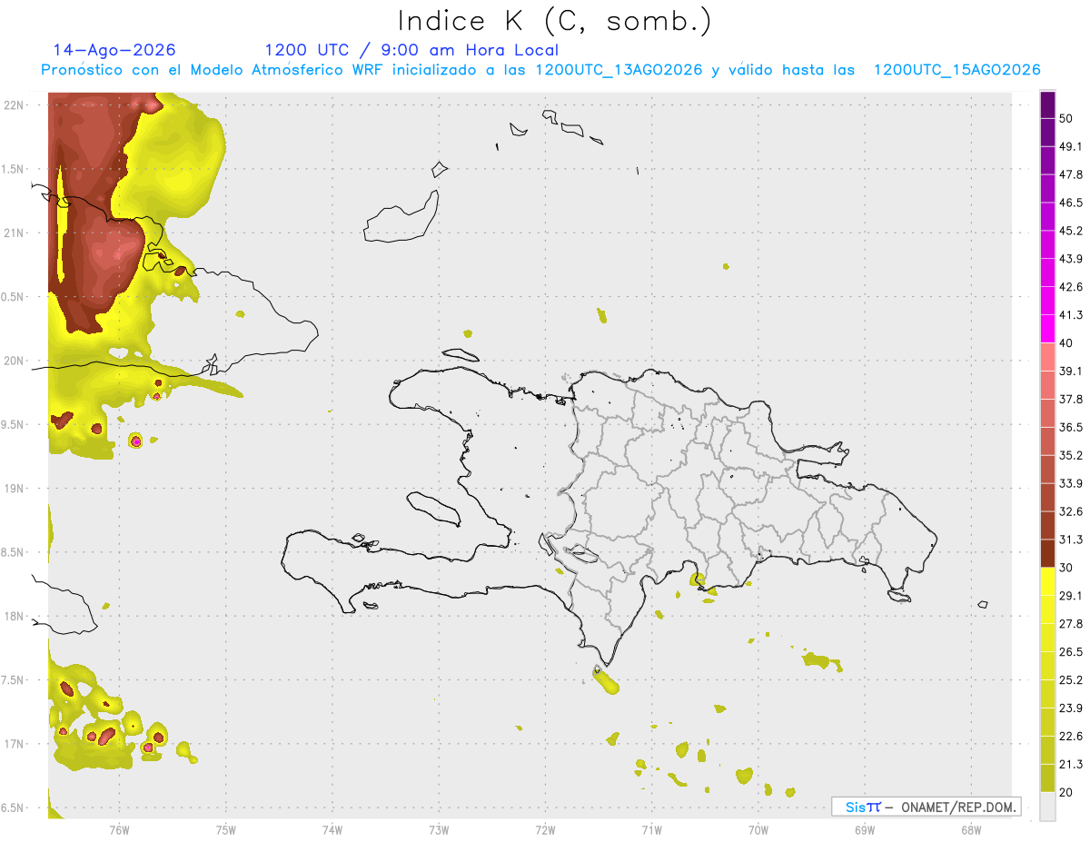Click the "Pronostico con el Modelo Atmosferico WRF" line
1090x842 pixels.
[540, 70]
